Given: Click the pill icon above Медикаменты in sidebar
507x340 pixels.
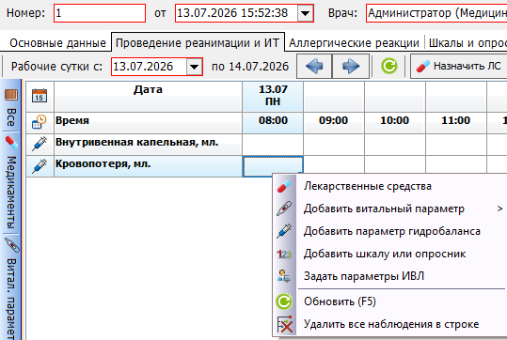Looking at the screenshot, I should 11,143.
